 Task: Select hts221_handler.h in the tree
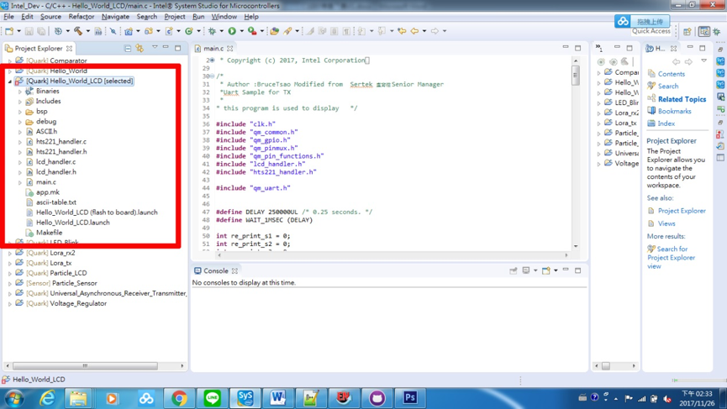(x=61, y=152)
